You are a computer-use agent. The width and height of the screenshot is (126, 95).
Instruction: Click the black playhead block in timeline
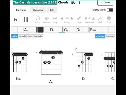coord(40,30)
